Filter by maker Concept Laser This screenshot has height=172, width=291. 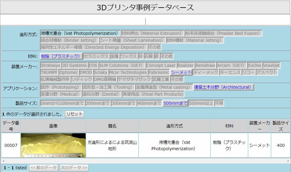pos(161,65)
